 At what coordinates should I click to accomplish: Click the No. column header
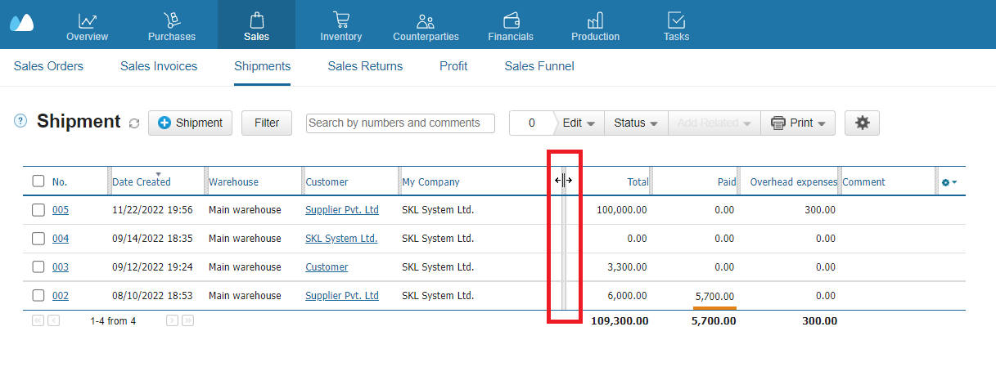[59, 181]
